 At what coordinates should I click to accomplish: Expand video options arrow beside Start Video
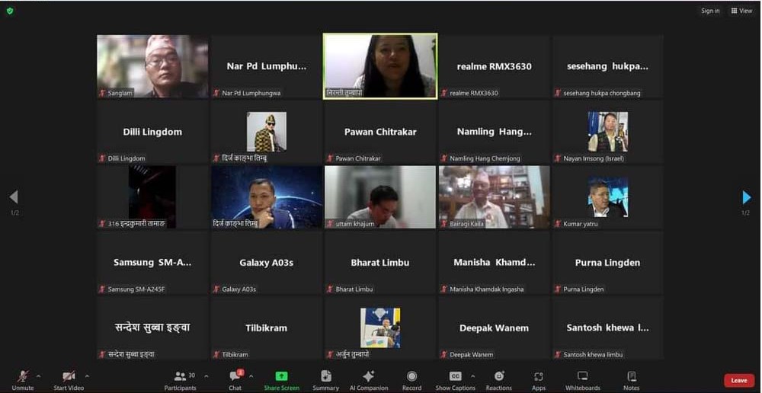pos(87,375)
